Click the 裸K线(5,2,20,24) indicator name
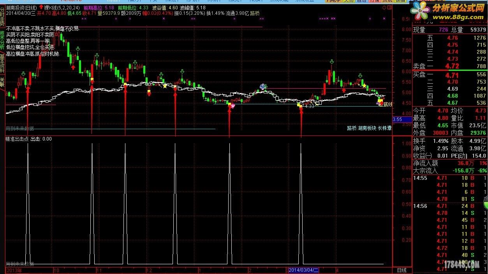 pos(62,7)
